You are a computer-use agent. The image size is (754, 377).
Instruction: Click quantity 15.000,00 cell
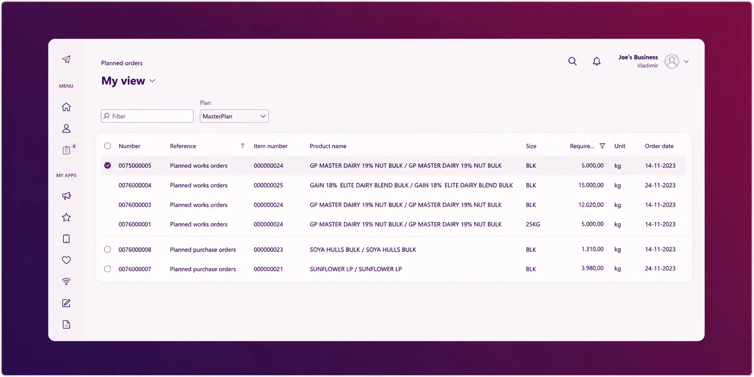[x=591, y=185]
